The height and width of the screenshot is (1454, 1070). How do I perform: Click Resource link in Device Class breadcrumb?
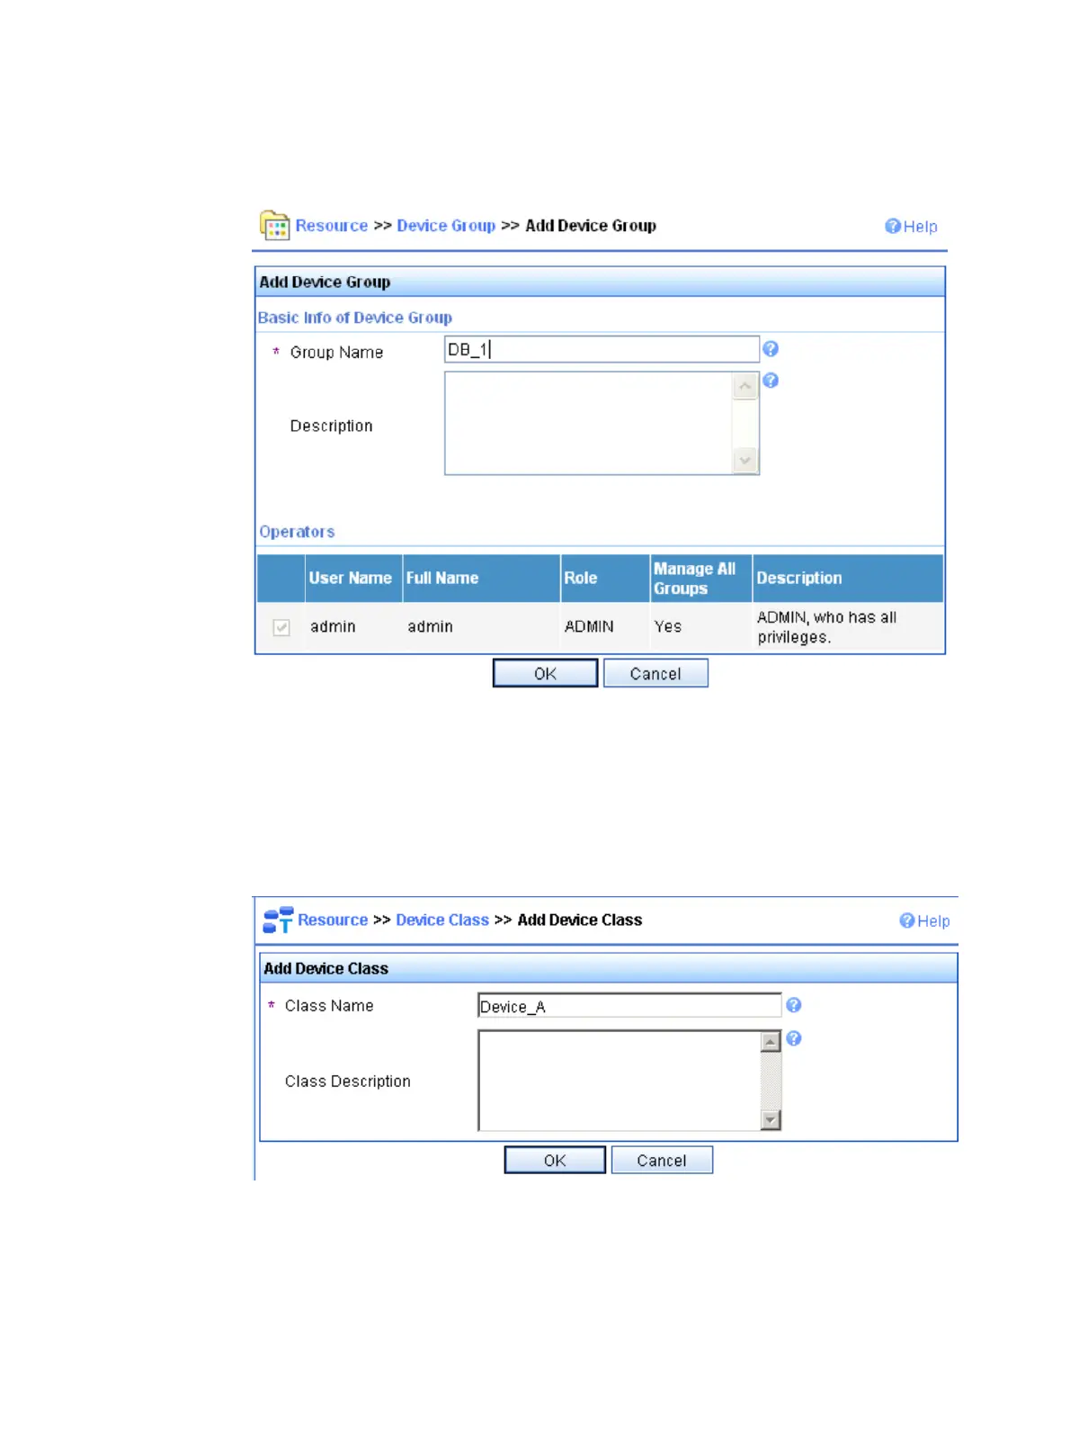(x=333, y=920)
